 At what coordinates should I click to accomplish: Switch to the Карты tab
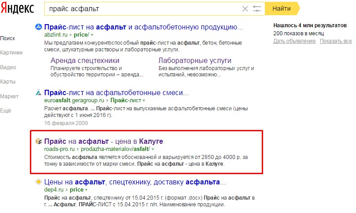pos(8,82)
